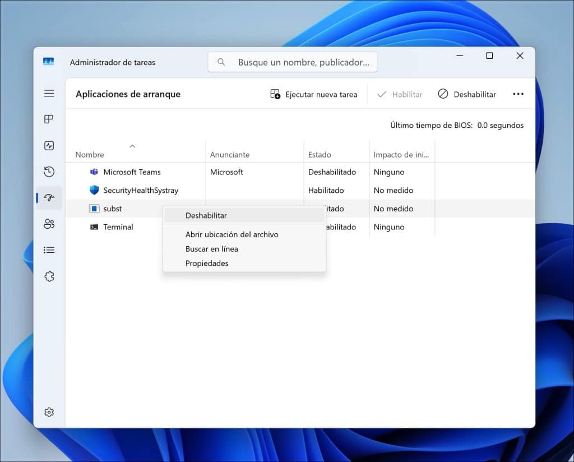Open the hamburger navigation menu
Image resolution: width=574 pixels, height=462 pixels.
pyautogui.click(x=49, y=93)
